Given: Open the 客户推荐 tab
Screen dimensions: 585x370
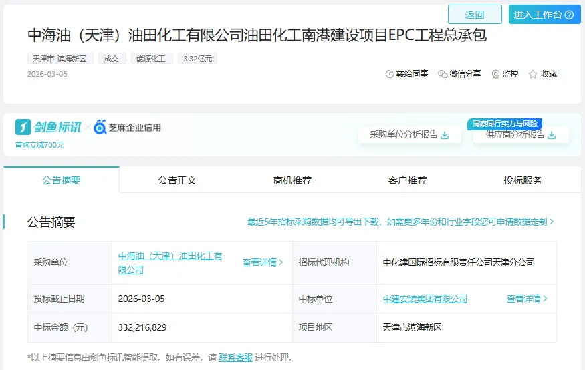Looking at the screenshot, I should click(407, 180).
